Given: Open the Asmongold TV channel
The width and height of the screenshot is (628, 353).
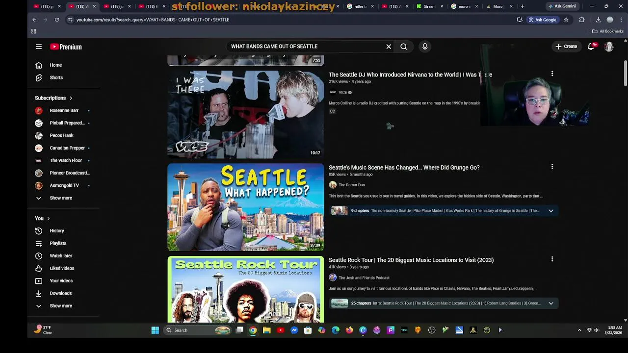Looking at the screenshot, I should (64, 185).
